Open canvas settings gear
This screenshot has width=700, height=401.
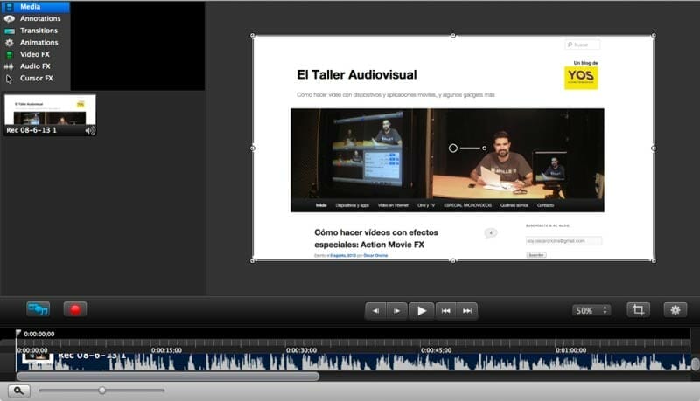tap(675, 309)
